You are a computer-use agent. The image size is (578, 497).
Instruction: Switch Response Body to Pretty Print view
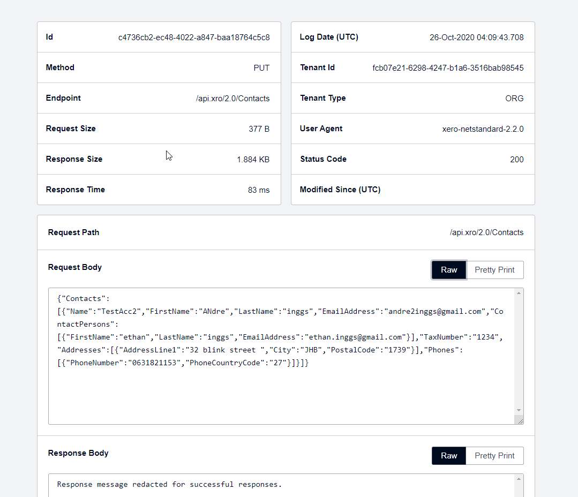[x=494, y=456]
